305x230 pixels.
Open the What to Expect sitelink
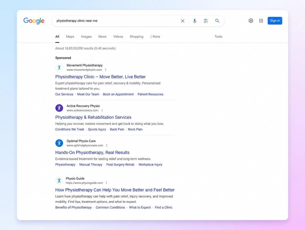click(x=140, y=208)
